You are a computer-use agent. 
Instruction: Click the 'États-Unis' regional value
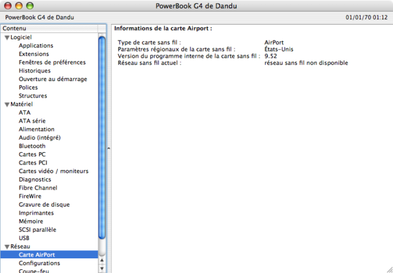279,49
